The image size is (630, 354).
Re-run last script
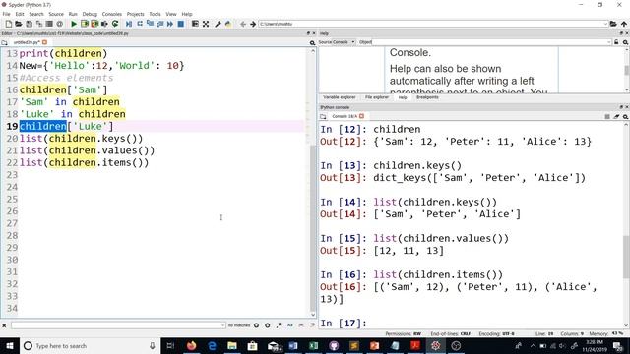point(115,24)
